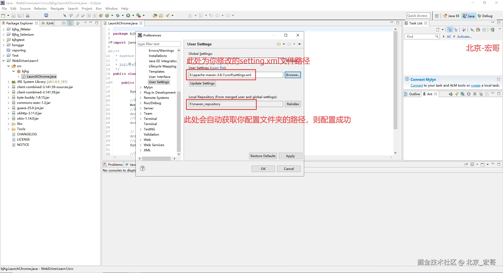Viewport: 503px width, 273px height.
Task: Open Task List view menu triangle
Action: pyautogui.click(x=500, y=29)
